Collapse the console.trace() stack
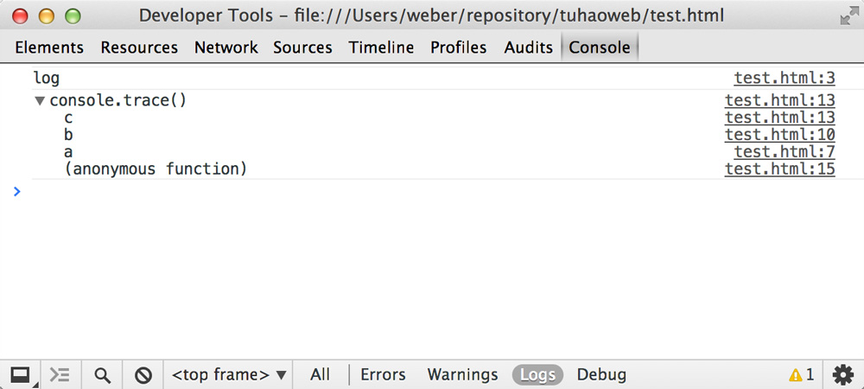The image size is (864, 389). (40, 101)
